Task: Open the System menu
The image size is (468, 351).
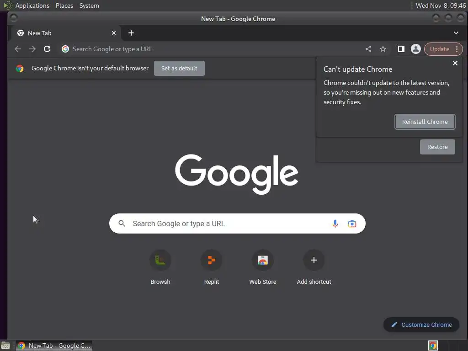Action: [x=89, y=5]
